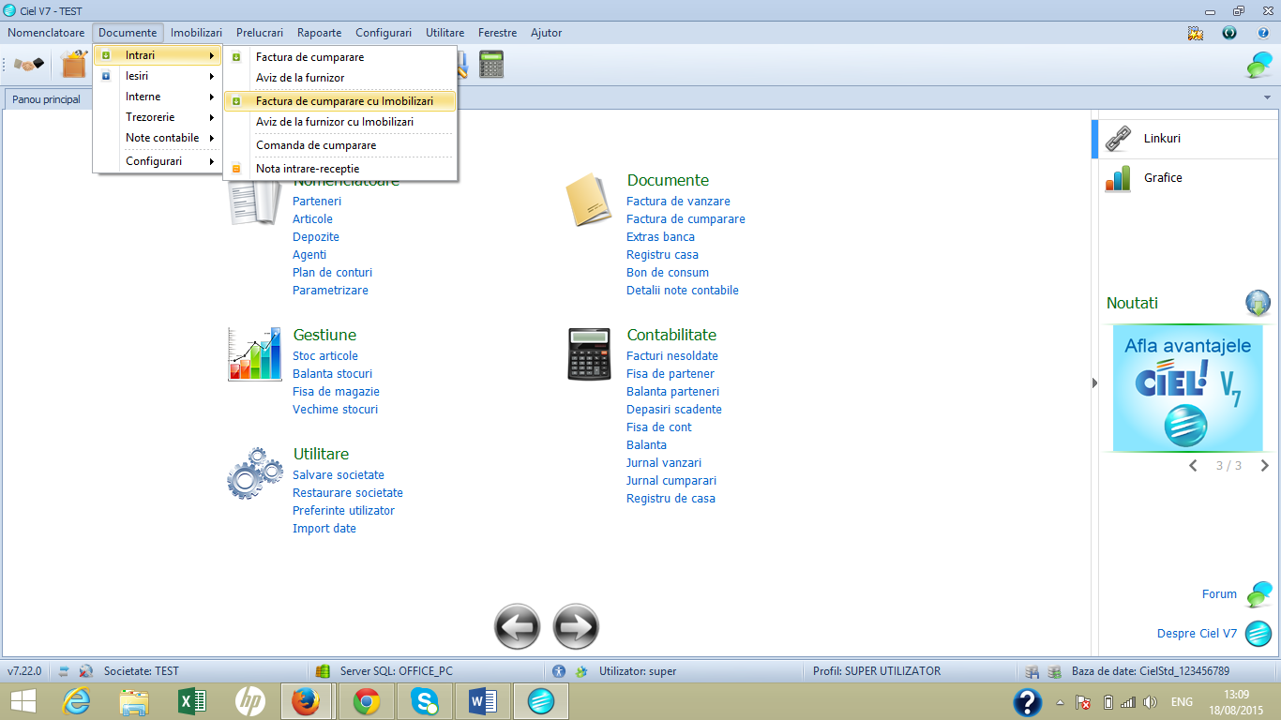Open the Facturi nesoldate link
The width and height of the screenshot is (1281, 720).
pyautogui.click(x=672, y=356)
